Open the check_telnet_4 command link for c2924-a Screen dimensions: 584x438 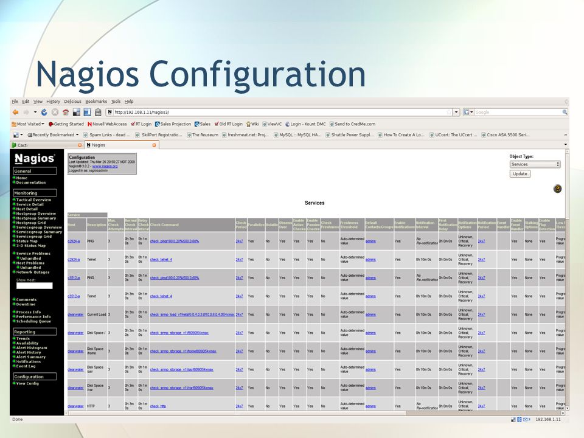161,260
